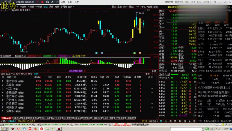Toggle the 涨停黄色 indicator circle

(21, 10)
